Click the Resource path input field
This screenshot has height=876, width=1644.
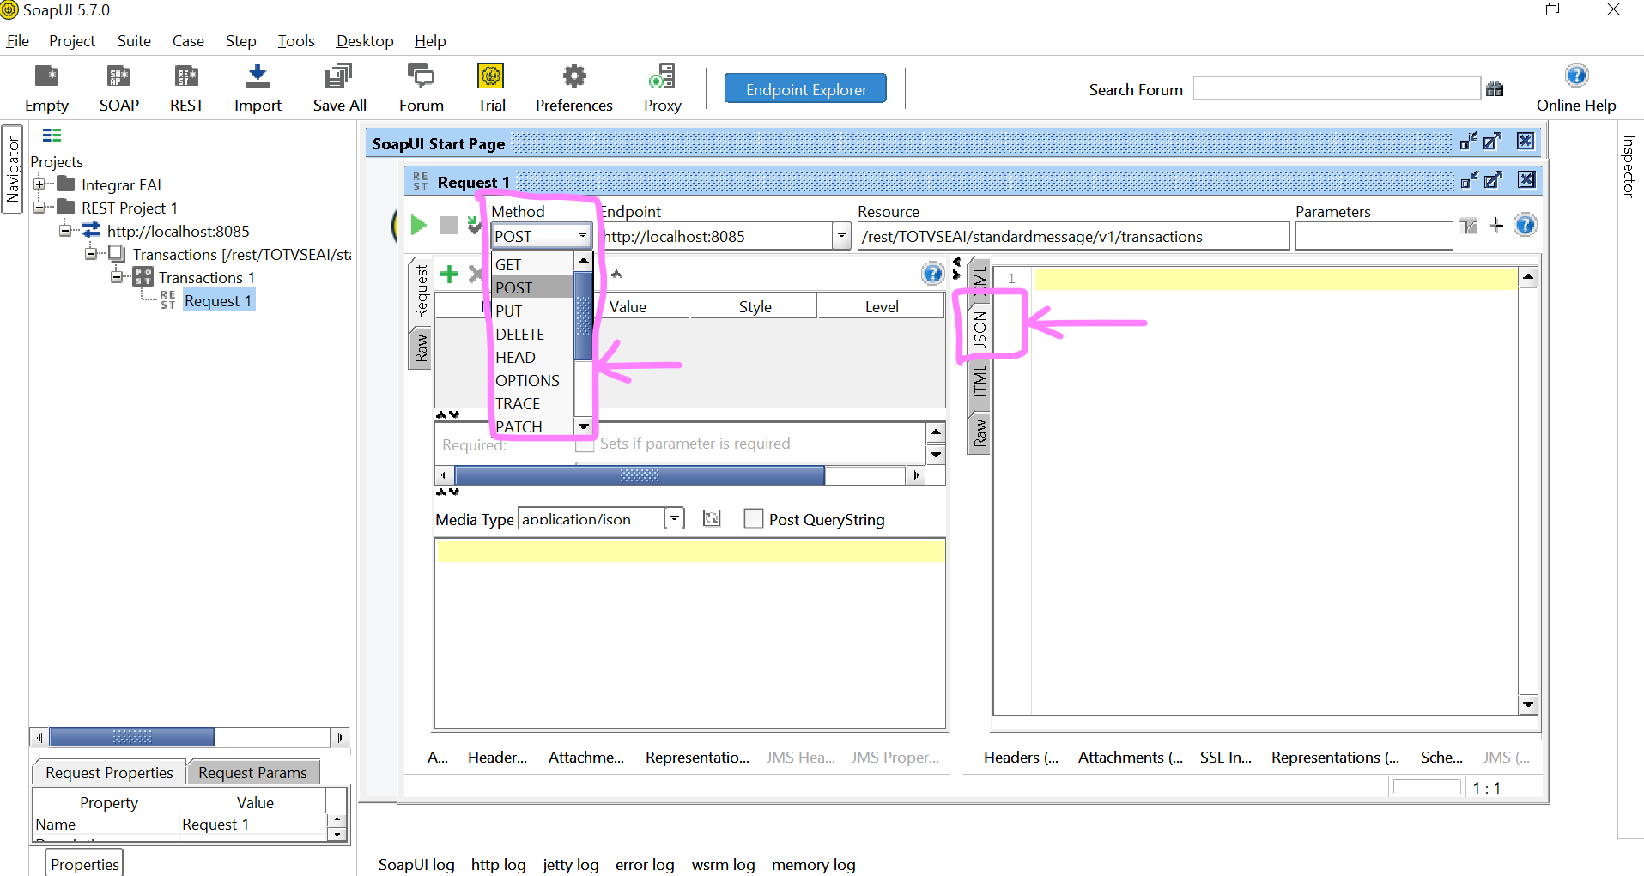[x=1073, y=236]
